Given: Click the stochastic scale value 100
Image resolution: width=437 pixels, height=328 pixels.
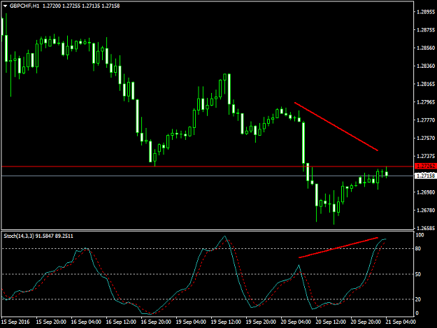Looking at the screenshot, I should [x=420, y=235].
